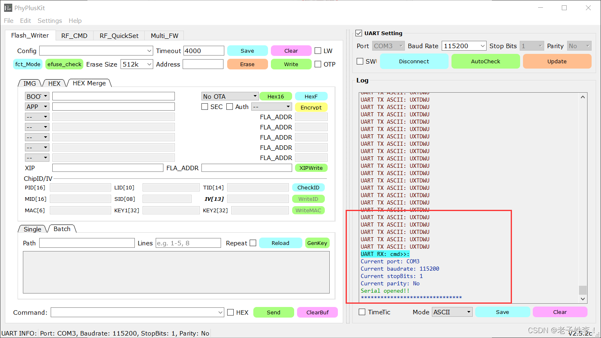Open the log Mode ASCII dropdown
The height and width of the screenshot is (338, 601).
click(452, 312)
